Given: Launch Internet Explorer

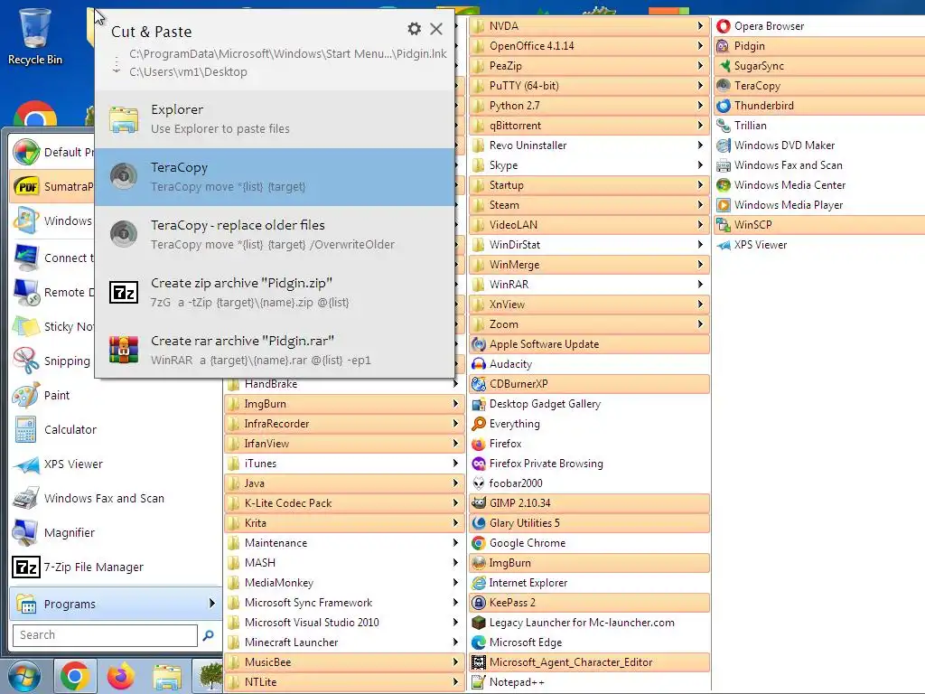Looking at the screenshot, I should coord(589,583).
